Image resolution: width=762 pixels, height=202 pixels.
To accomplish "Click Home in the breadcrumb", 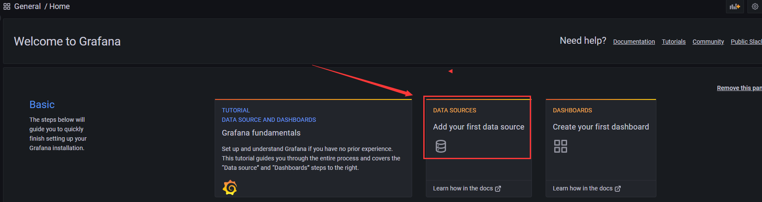I will (x=60, y=6).
